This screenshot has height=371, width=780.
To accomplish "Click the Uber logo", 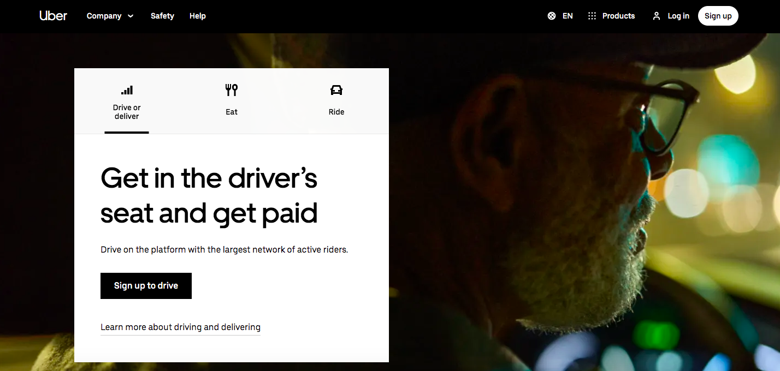I will pyautogui.click(x=53, y=16).
